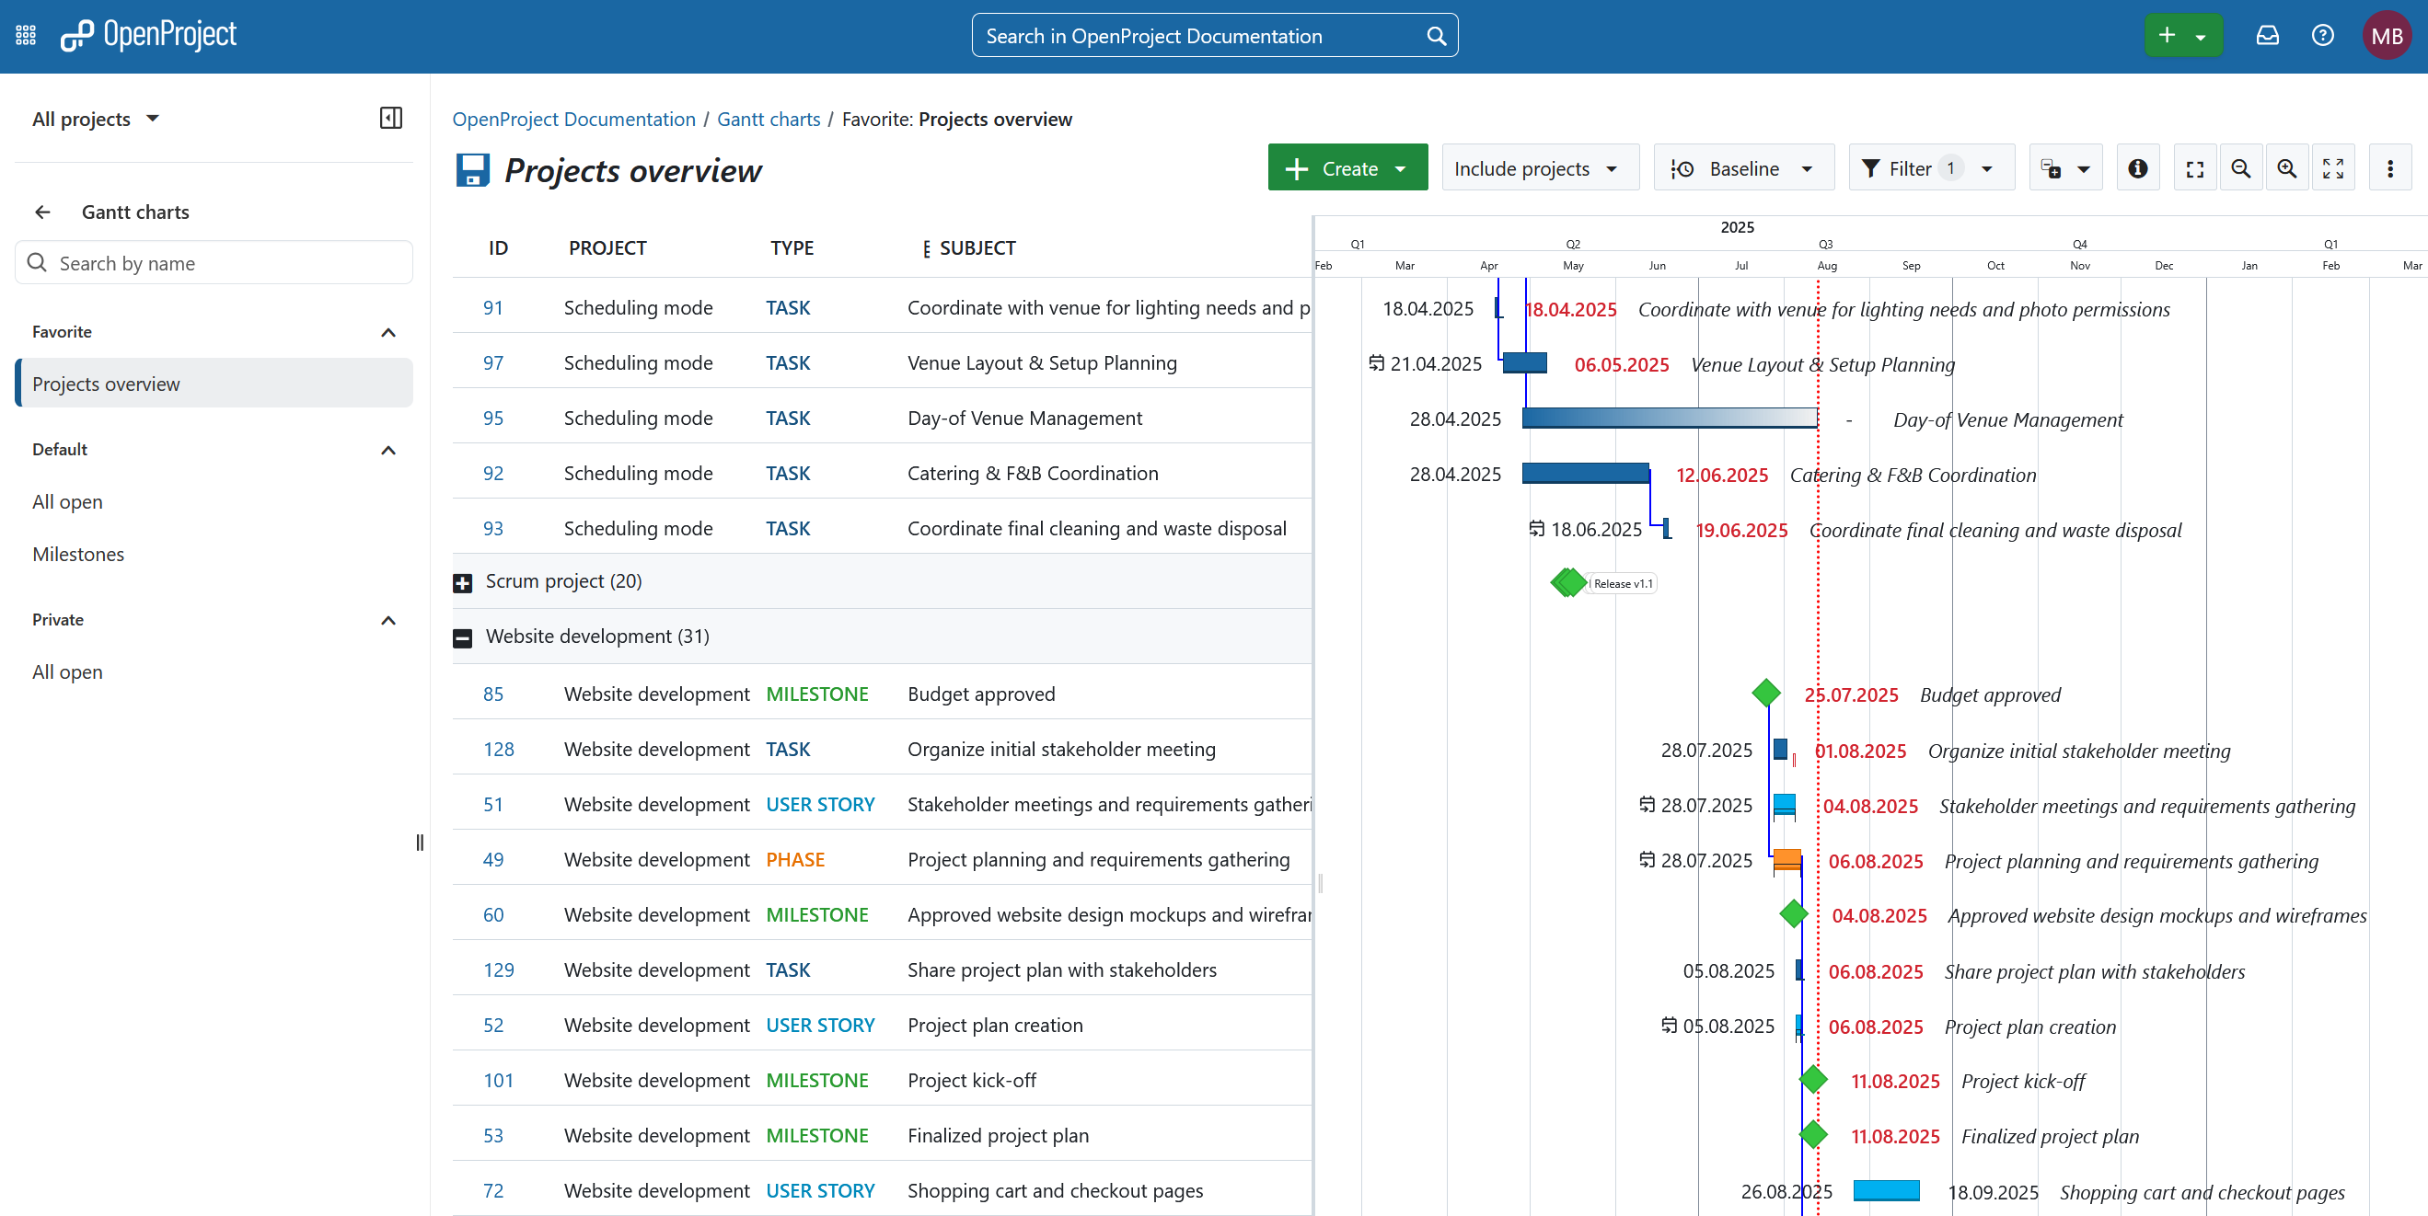Open the zoom in control on the Gantt chart
Viewport: 2428px width, 1216px height.
(x=2287, y=167)
